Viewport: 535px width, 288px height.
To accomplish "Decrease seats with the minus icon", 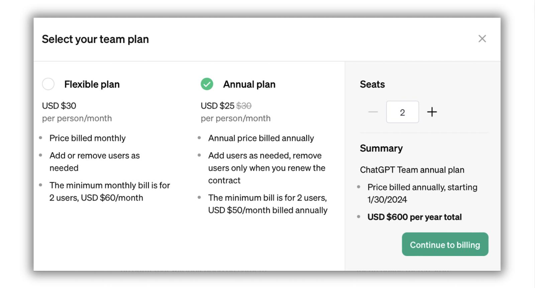I will (x=373, y=112).
